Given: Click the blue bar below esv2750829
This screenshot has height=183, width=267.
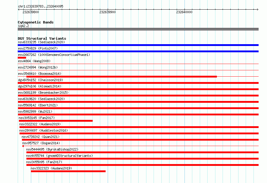Looking at the screenshot, I should [138, 51].
